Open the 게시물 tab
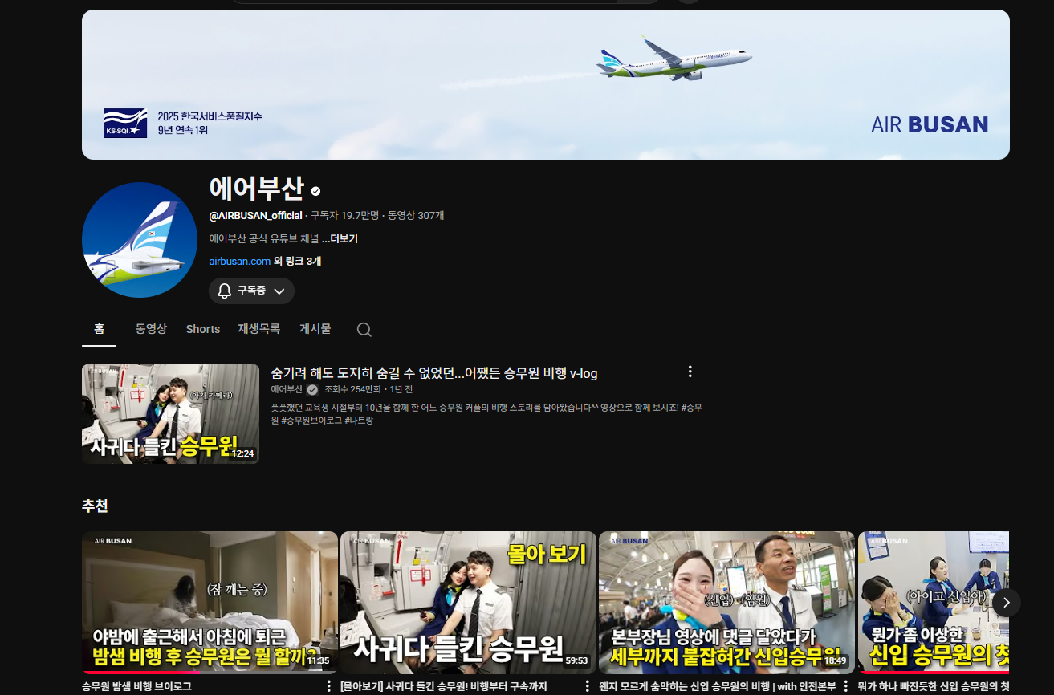The height and width of the screenshot is (695, 1054). click(315, 329)
